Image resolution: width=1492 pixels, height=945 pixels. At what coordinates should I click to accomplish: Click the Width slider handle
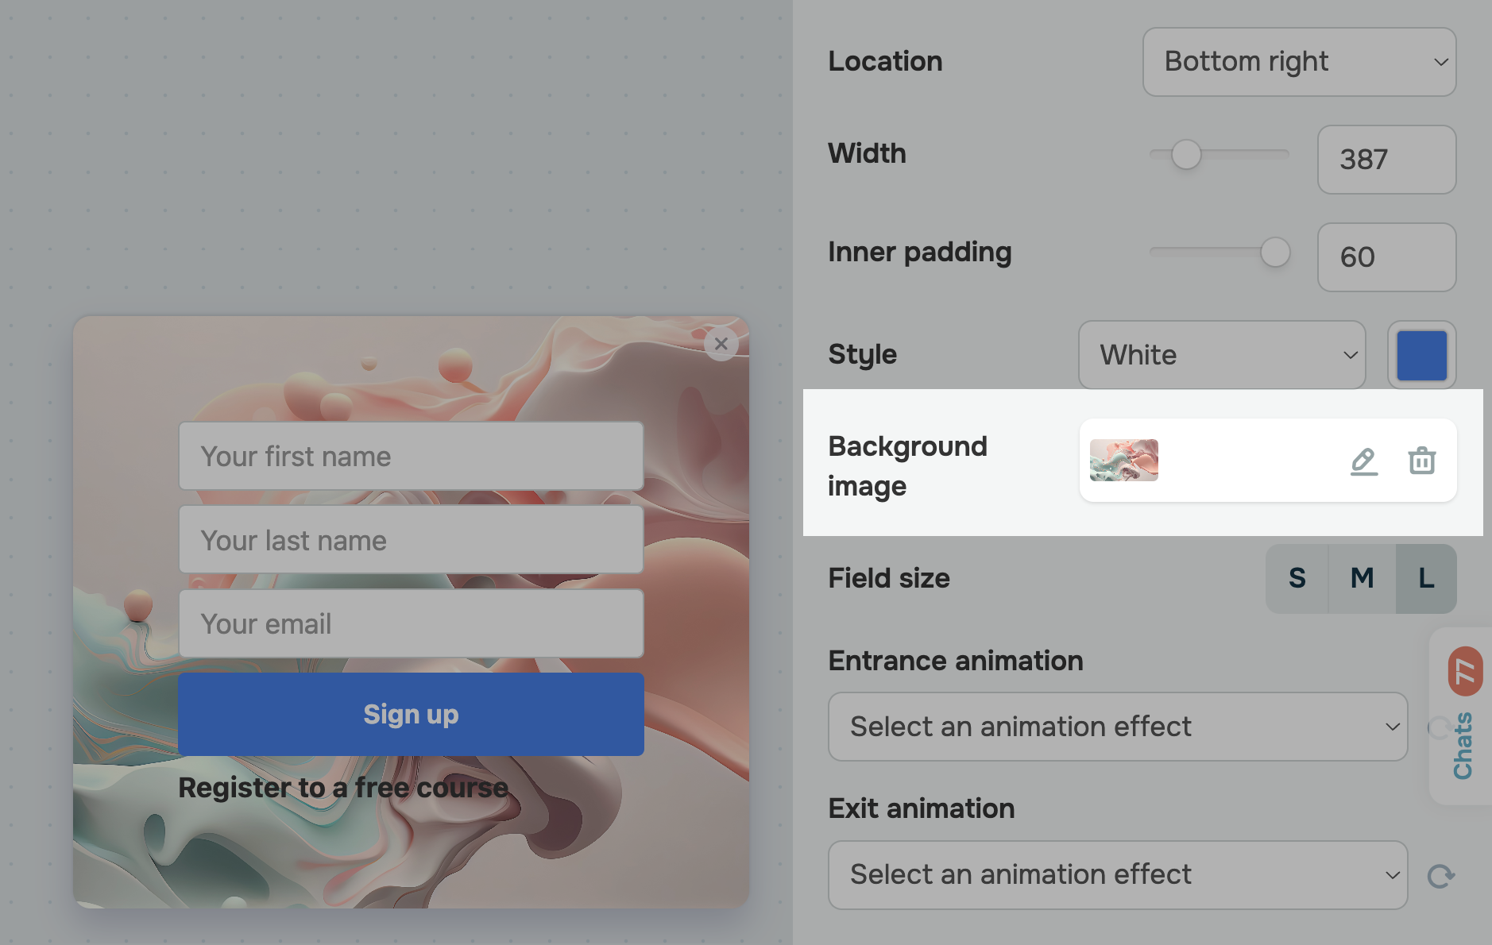(1186, 155)
